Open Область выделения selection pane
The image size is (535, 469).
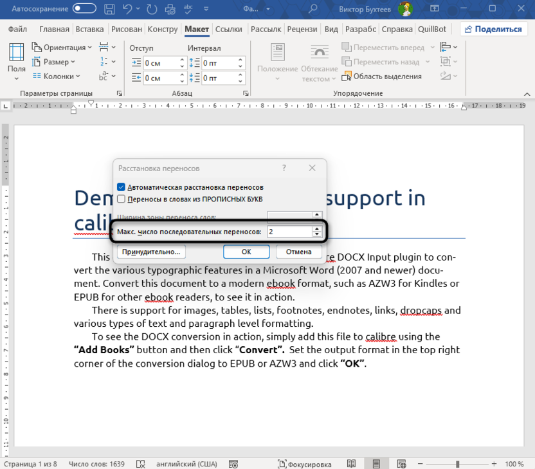coord(381,77)
